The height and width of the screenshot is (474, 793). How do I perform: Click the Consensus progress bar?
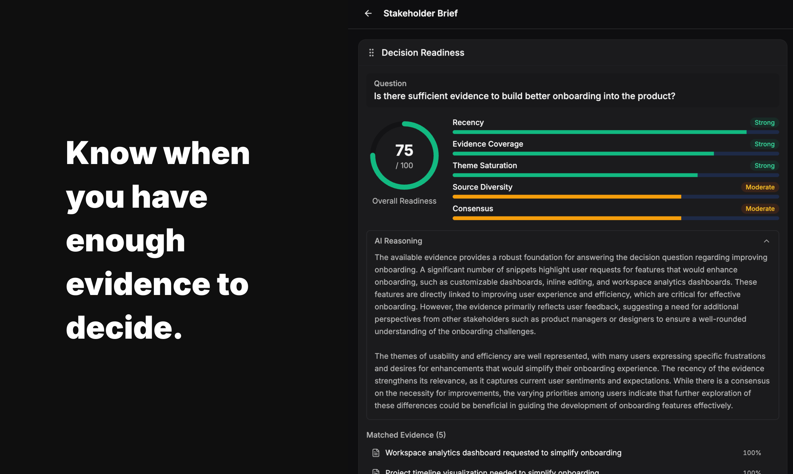(615, 218)
